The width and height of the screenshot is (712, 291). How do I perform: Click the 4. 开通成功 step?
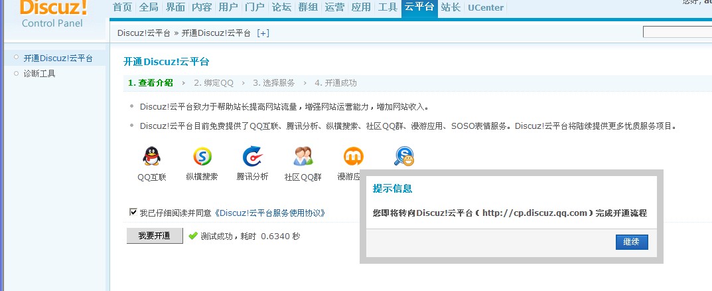(336, 83)
